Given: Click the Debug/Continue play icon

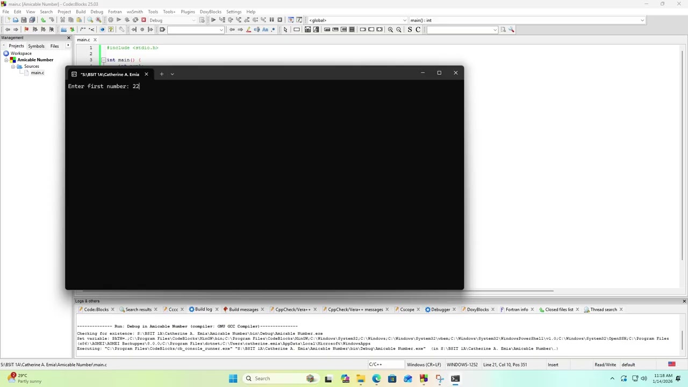Looking at the screenshot, I should 213,20.
